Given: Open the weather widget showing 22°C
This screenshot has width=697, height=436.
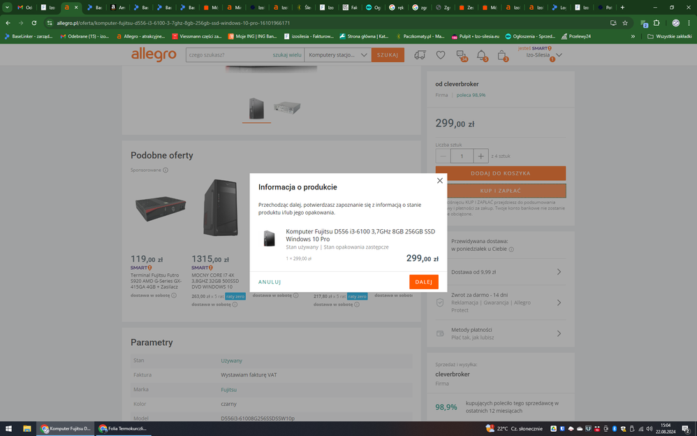Looking at the screenshot, I should click(x=514, y=428).
